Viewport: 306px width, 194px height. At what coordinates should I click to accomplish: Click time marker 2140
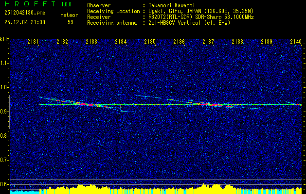tap(296, 42)
